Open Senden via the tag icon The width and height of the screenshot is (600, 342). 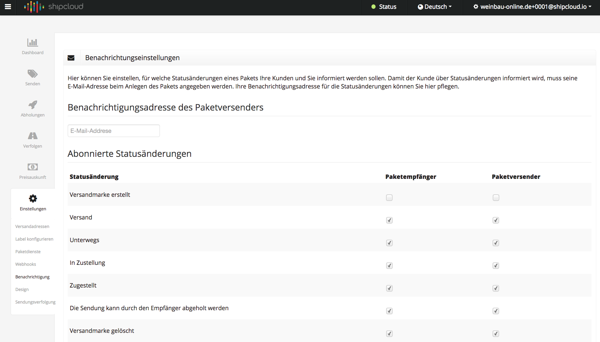[x=32, y=74]
